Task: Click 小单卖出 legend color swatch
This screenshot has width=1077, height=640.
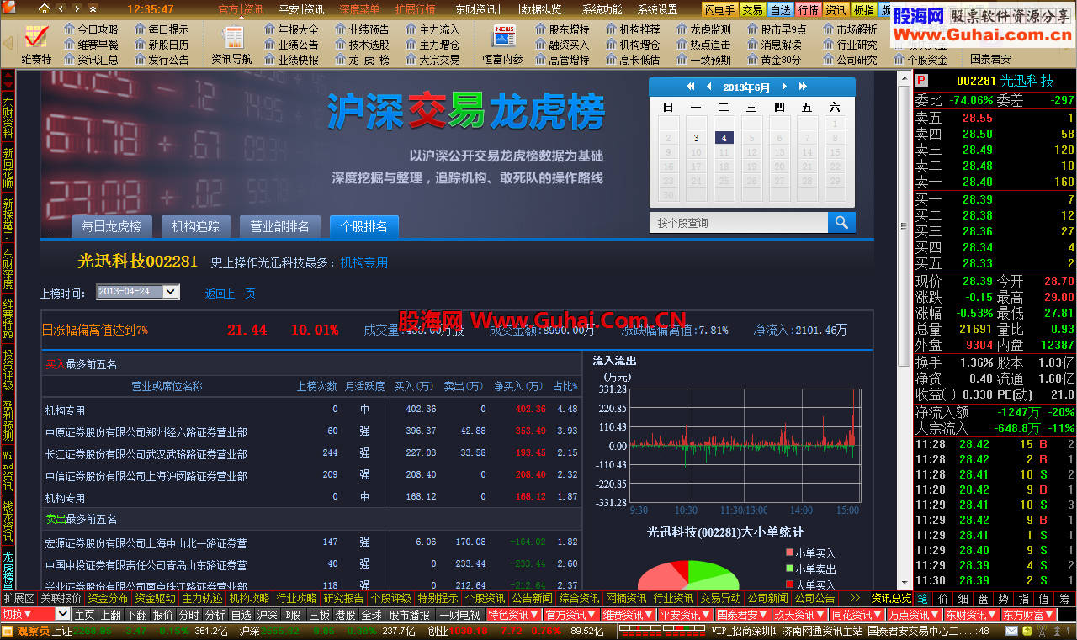Action: (788, 569)
